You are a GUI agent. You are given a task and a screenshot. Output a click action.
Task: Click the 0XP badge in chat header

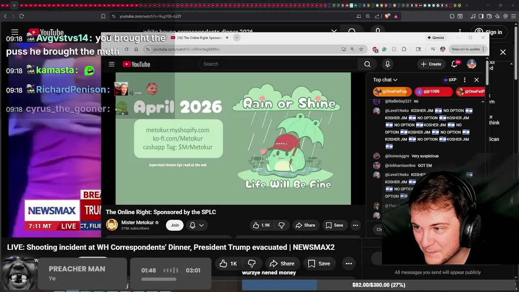coord(450,80)
